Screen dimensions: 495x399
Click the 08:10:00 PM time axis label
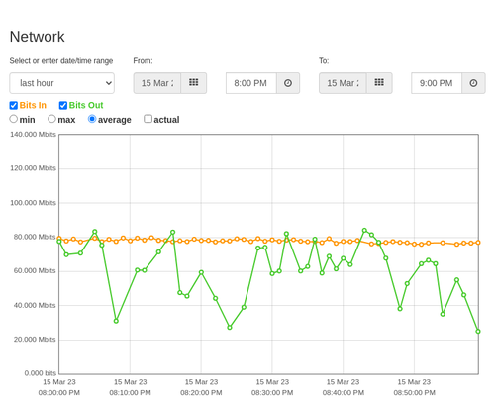pyautogui.click(x=130, y=393)
